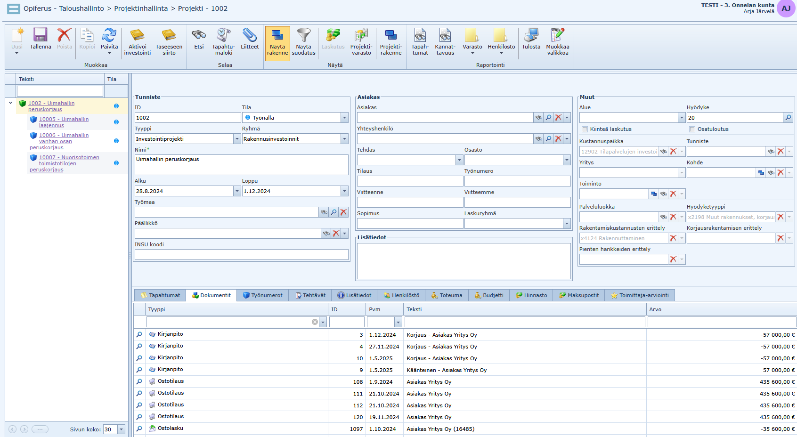
Task: Open the Tyyppi dropdown Investointiprojekti
Action: pos(237,139)
